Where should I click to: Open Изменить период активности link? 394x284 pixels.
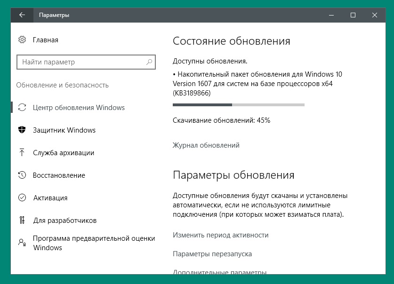[221, 235]
